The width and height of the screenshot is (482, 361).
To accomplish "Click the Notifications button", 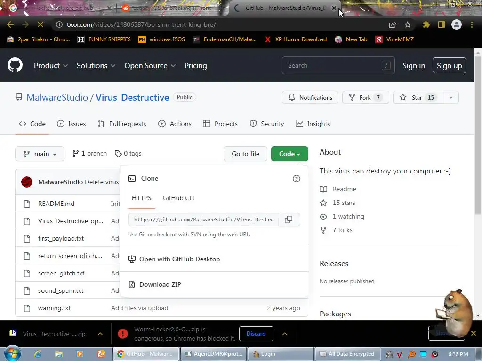I will [310, 97].
